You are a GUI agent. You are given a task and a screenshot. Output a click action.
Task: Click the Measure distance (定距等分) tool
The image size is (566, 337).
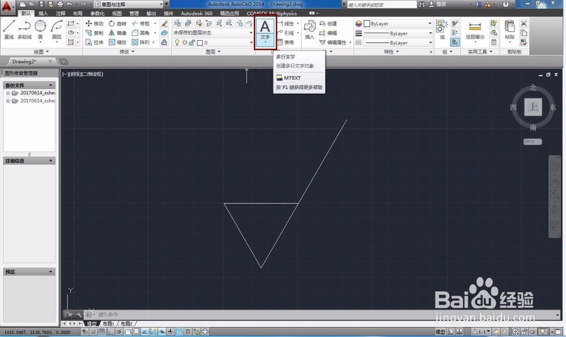tap(475, 31)
